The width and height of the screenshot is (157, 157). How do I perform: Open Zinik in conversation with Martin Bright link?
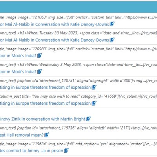tap(43, 119)
